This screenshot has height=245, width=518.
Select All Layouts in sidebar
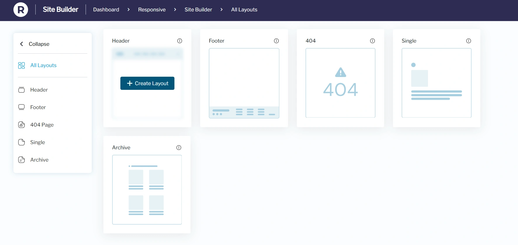[x=44, y=65]
